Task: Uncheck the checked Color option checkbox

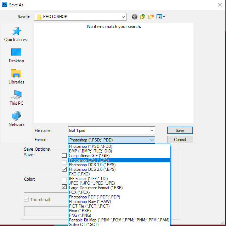Action: (64, 186)
